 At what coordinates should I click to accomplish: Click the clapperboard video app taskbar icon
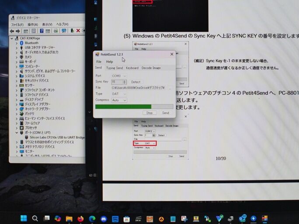click(x=138, y=219)
